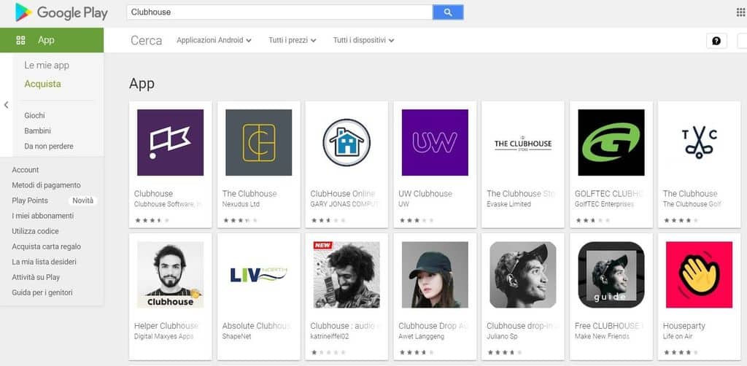Open Clubhouse audio app with NEW badge

(347, 275)
